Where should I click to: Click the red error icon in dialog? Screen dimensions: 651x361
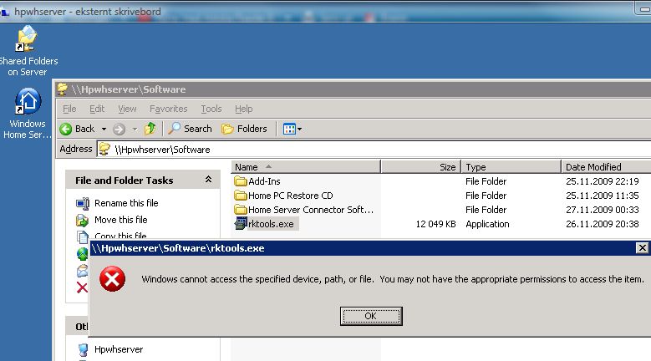(112, 279)
